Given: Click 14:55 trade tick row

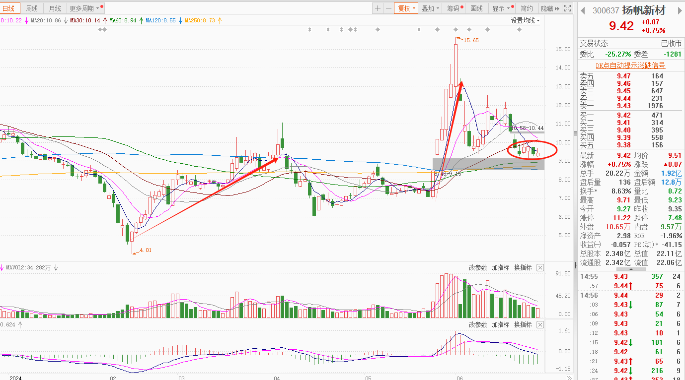Looking at the screenshot, I should pos(630,276).
